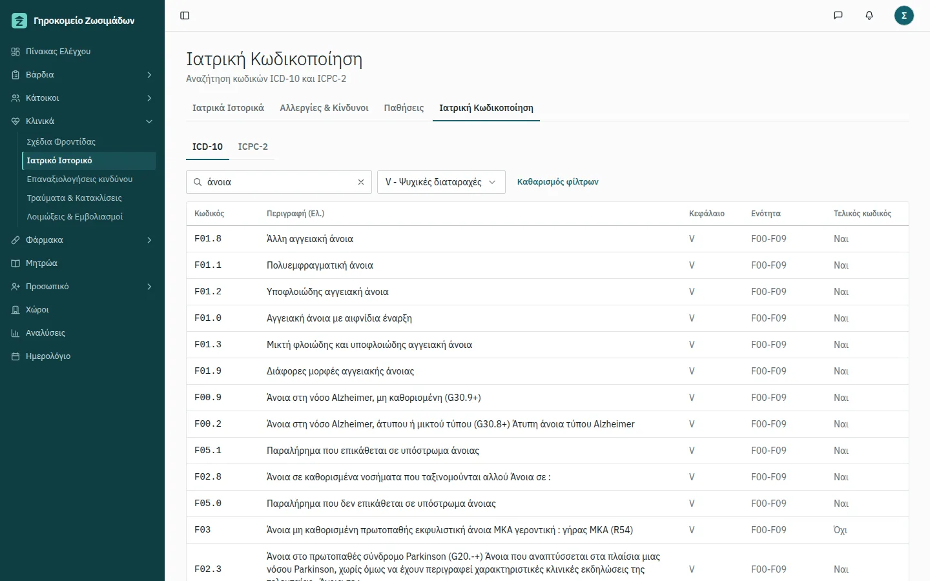
Task: Open the user avatar menu Σ
Action: pyautogui.click(x=904, y=15)
